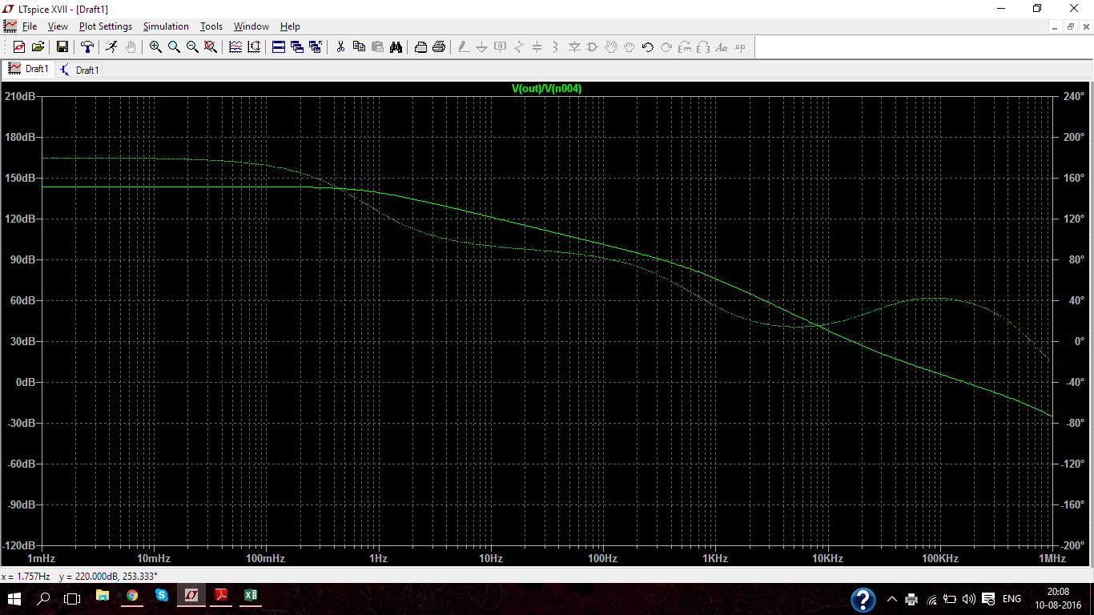Viewport: 1094px width, 615px height.
Task: Open the Plot Settings menu
Action: [106, 26]
